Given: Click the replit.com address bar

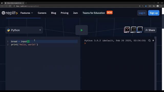Looking at the screenshot, I should [x=75, y=6].
